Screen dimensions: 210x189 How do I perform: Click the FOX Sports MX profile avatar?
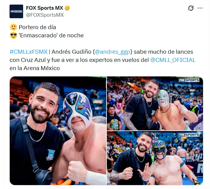click(16, 11)
